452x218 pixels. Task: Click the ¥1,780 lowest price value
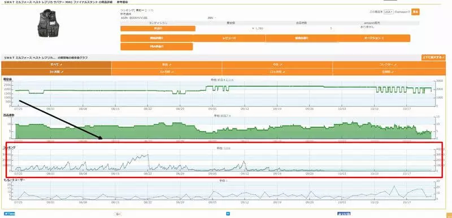257,28
